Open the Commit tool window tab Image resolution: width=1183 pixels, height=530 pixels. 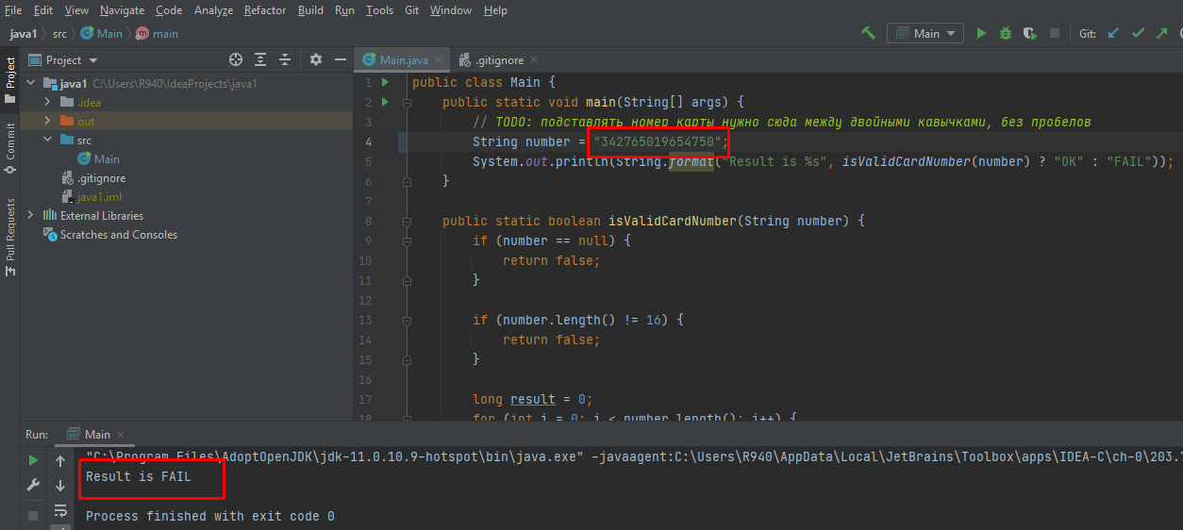[x=9, y=148]
